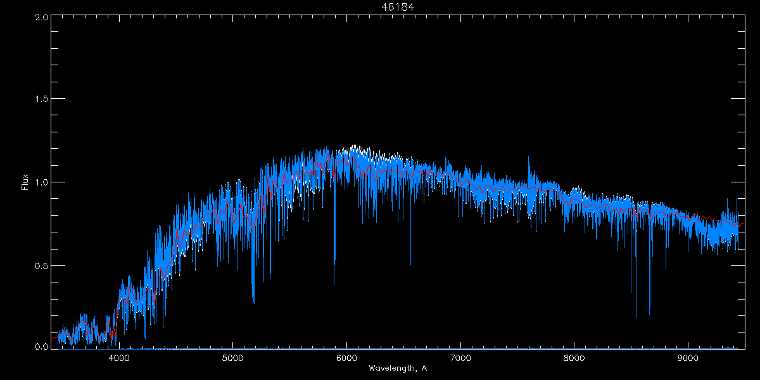Screen dimensions: 760x380
Task: Click the plot title 46184
Action: [x=398, y=7]
